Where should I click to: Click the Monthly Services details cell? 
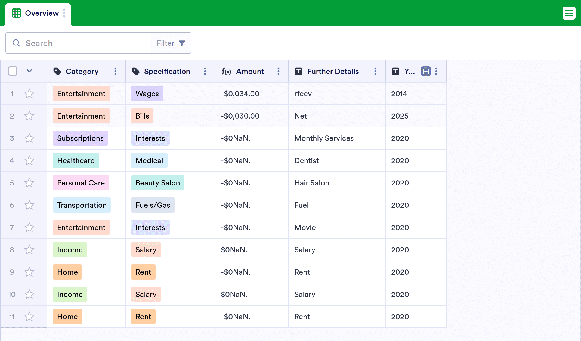coord(337,138)
